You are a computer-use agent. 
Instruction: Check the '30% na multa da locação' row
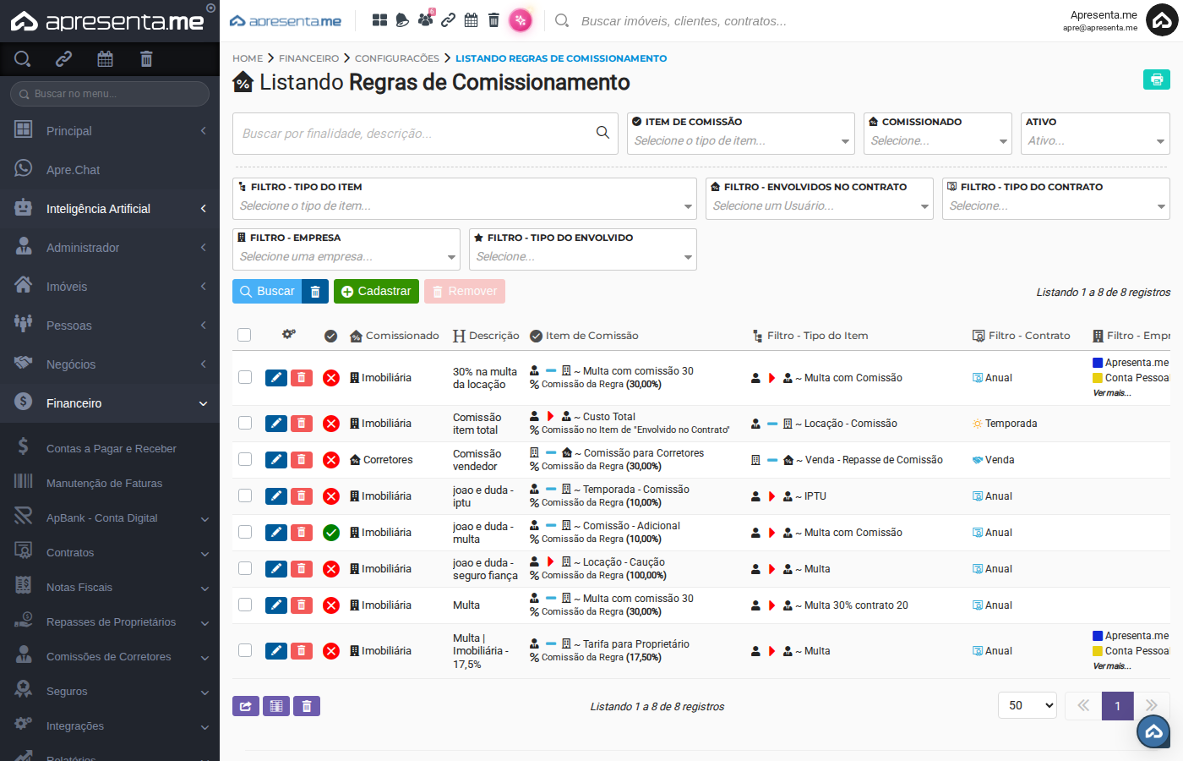(245, 377)
